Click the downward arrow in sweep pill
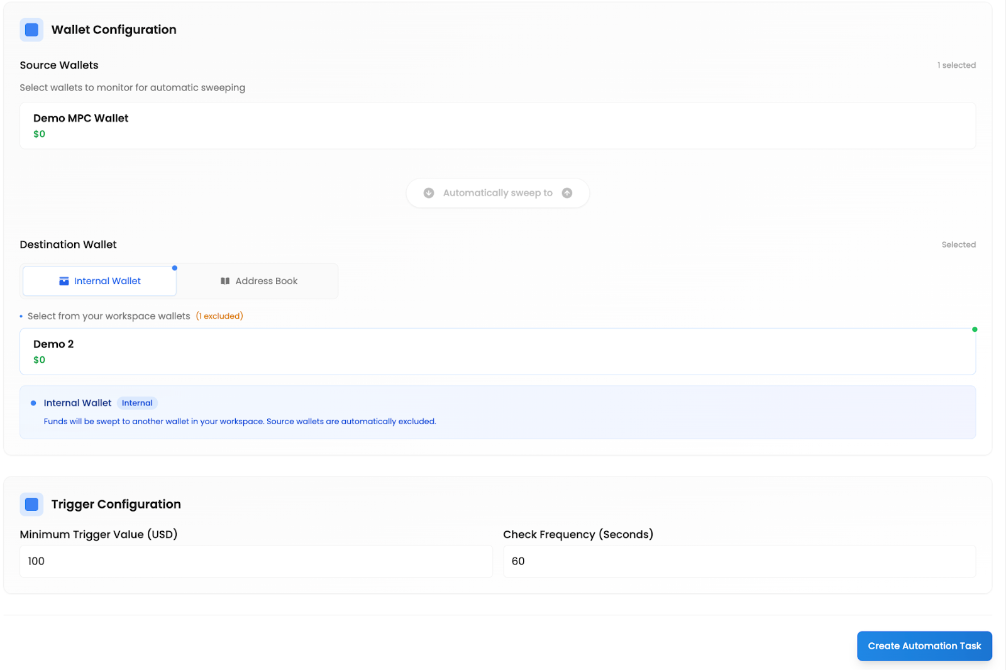 428,193
